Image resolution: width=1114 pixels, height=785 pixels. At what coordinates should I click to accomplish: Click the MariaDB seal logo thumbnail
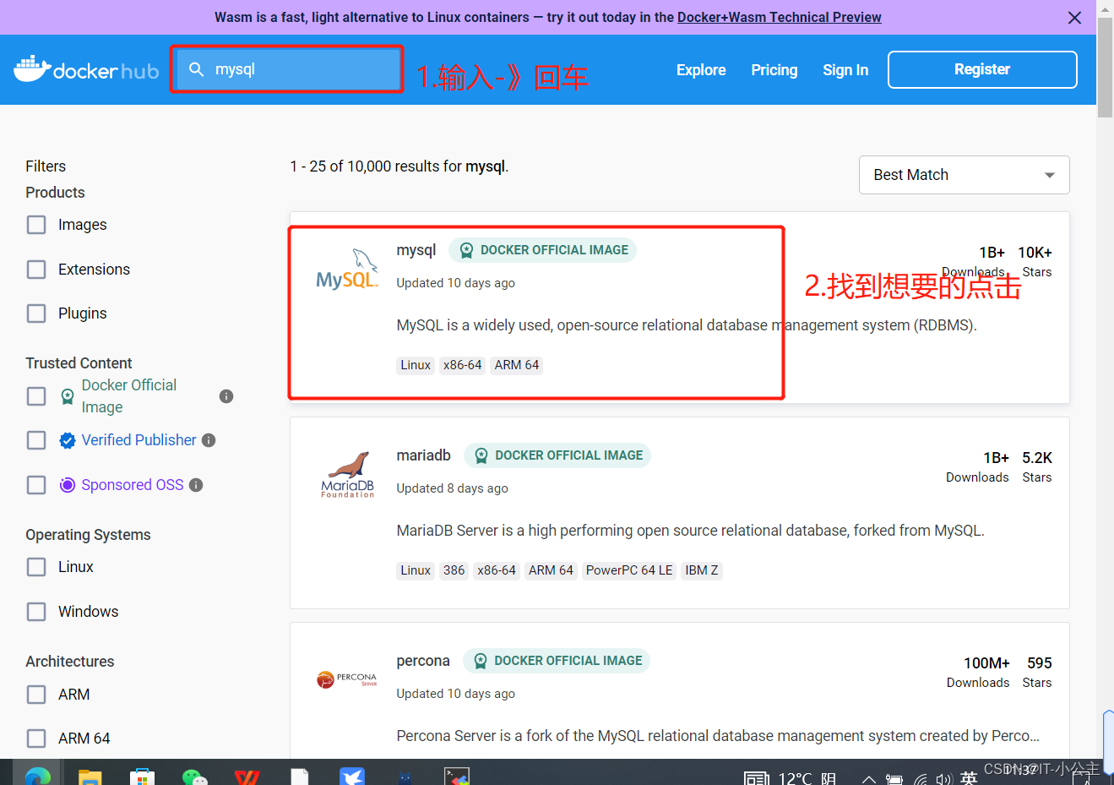click(347, 475)
